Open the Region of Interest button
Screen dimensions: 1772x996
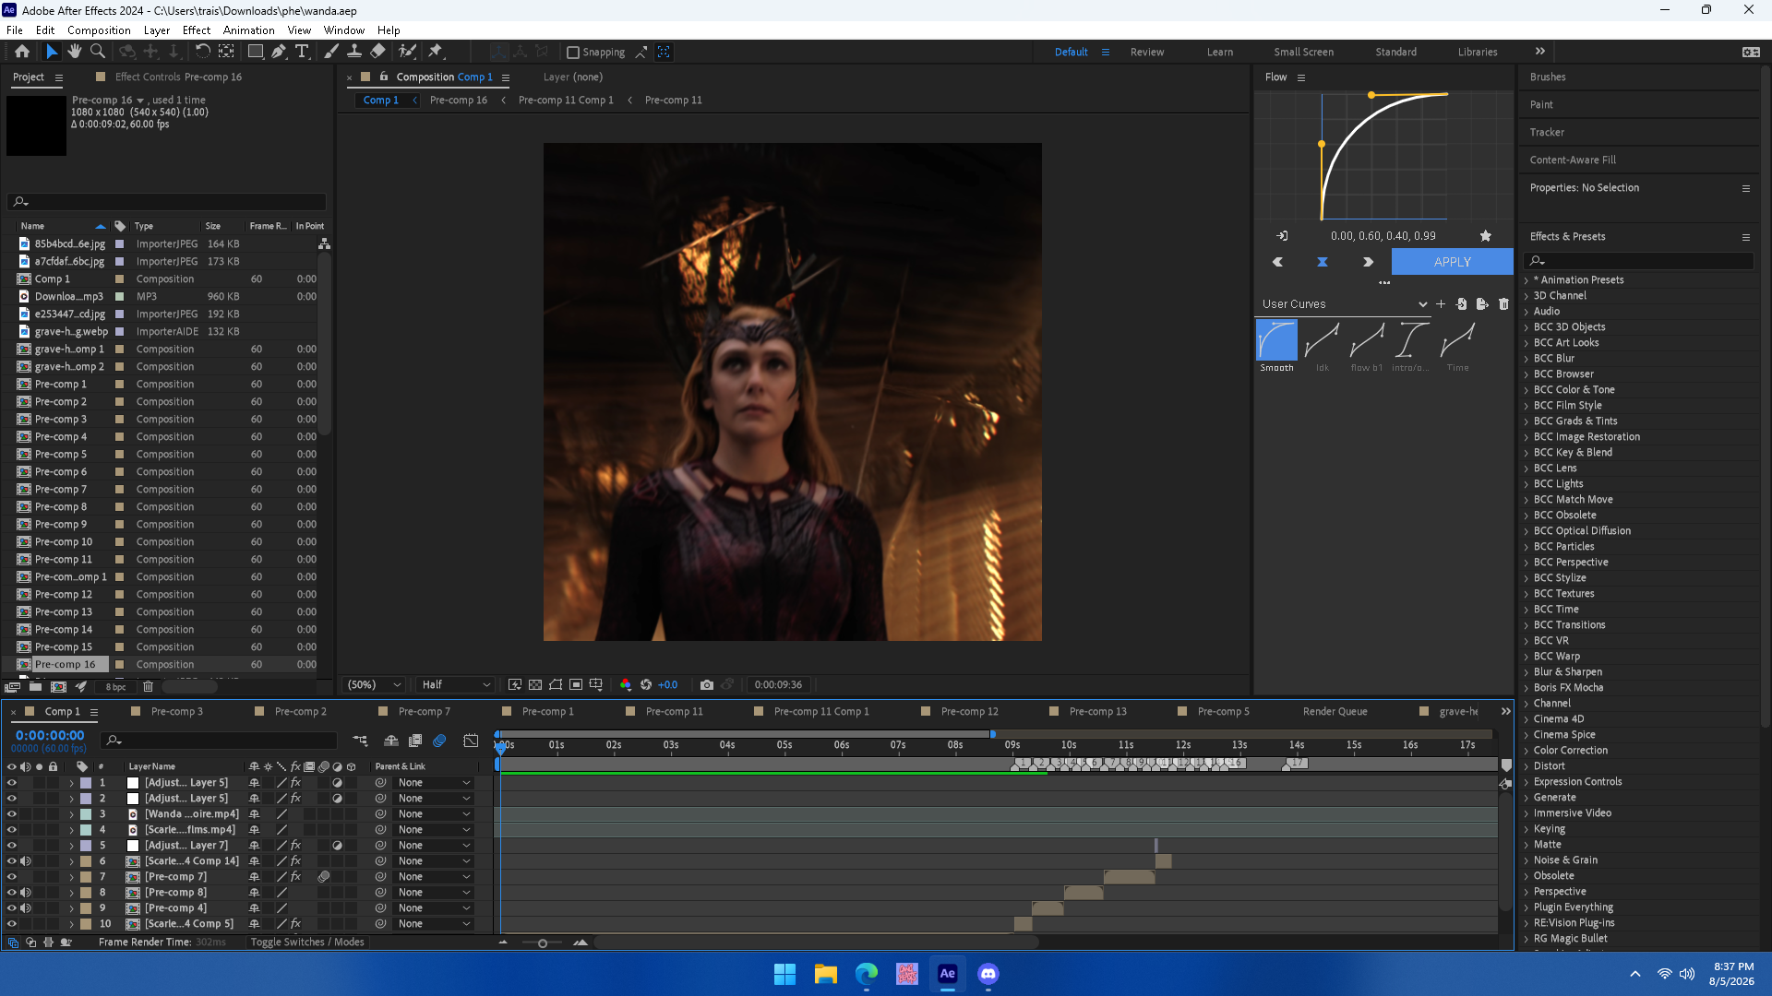pyautogui.click(x=576, y=684)
